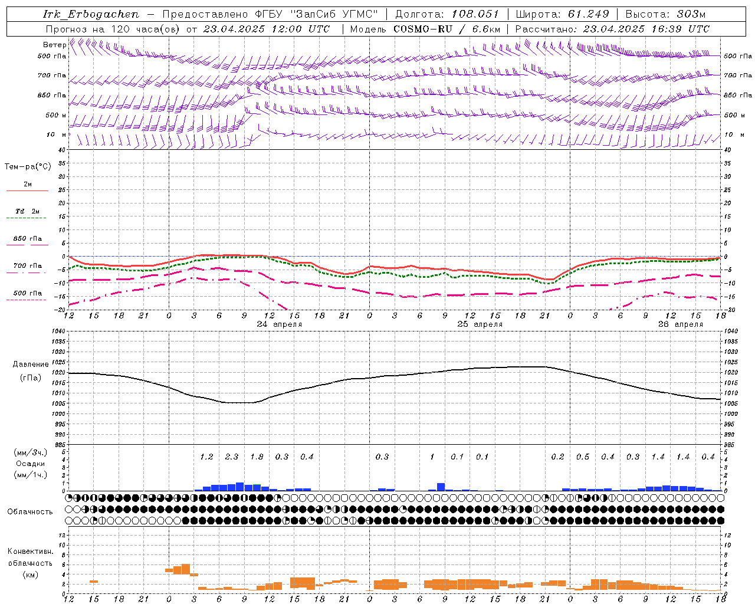Viewport: 755px width, 604px height.
Task: Click the Ветер wind panel label
Action: coord(54,45)
